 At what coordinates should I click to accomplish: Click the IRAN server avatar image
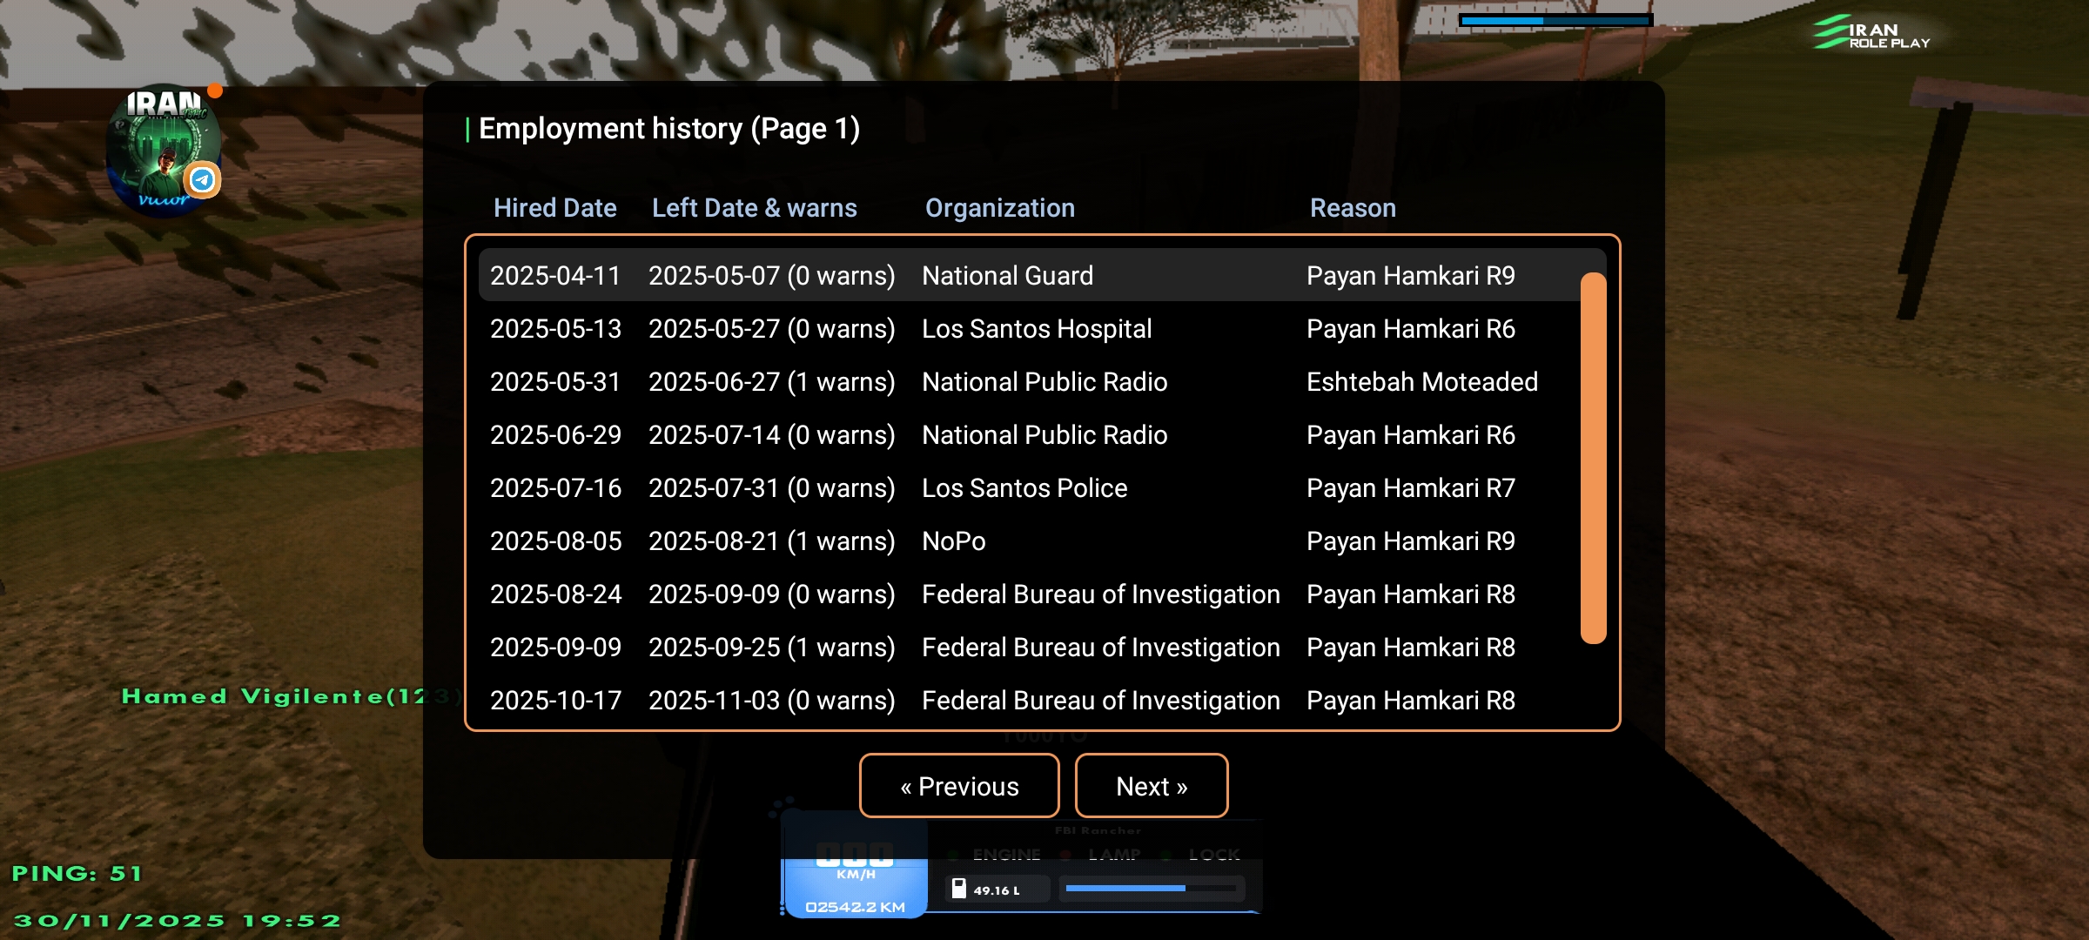[x=161, y=150]
